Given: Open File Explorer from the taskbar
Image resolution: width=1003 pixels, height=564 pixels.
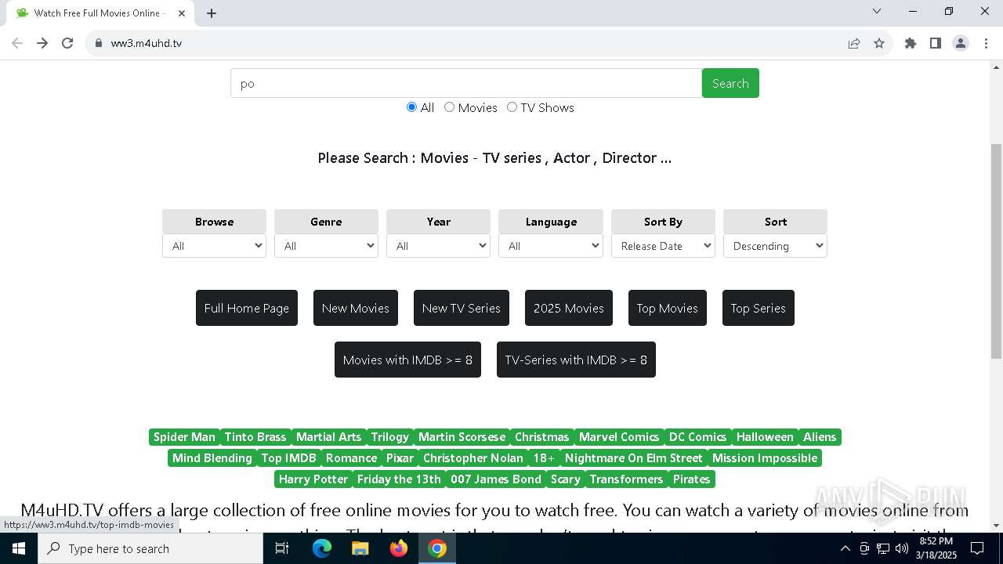Looking at the screenshot, I should pos(360,548).
